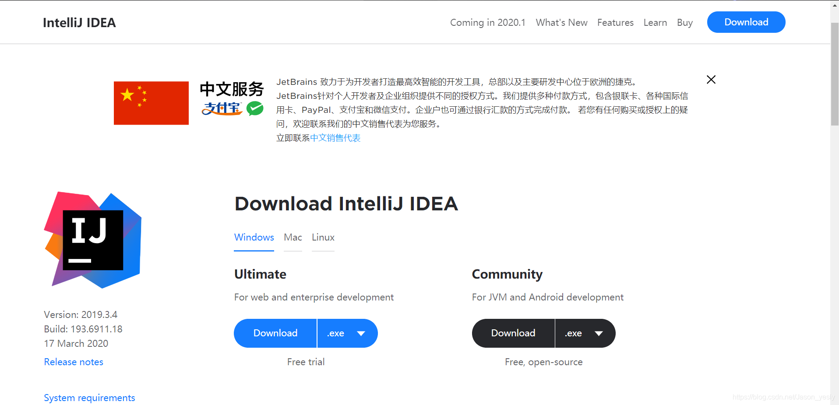This screenshot has height=405, width=839.
Task: Click 'For JVM and Android development' text
Action: (x=548, y=297)
